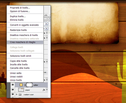Image resolution: width=126 pixels, height=103 pixels.
Task: Select Rasterizza livello option
Action: (x=18, y=30)
